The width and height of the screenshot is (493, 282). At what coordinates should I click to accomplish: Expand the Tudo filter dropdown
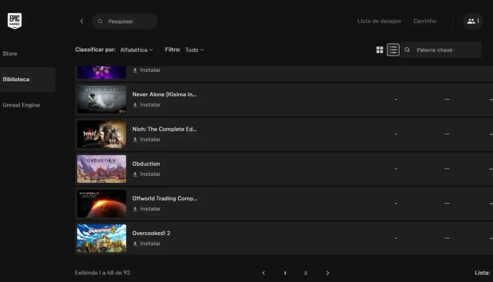(195, 50)
